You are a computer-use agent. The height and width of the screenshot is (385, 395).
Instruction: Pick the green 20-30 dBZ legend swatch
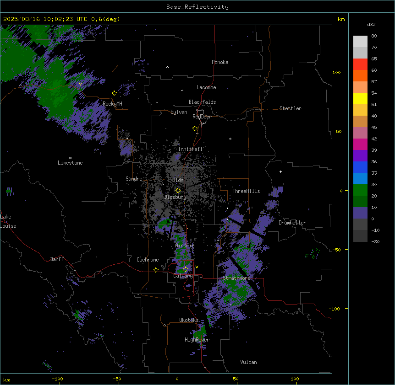pos(360,190)
